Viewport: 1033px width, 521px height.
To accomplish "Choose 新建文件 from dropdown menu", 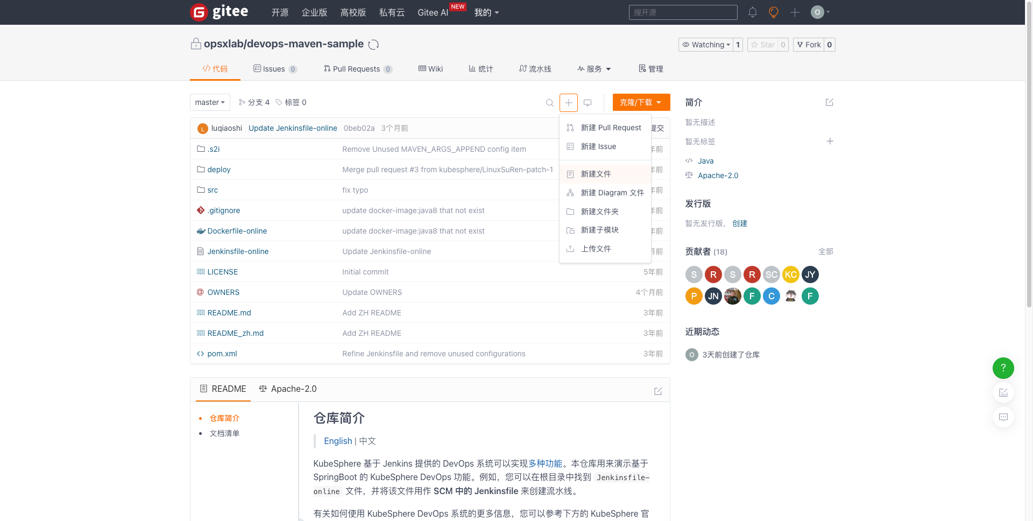I will [x=605, y=174].
